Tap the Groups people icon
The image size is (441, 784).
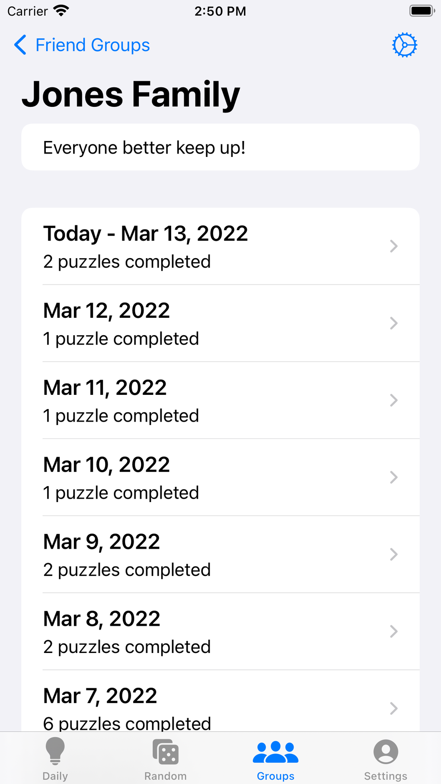point(275,752)
